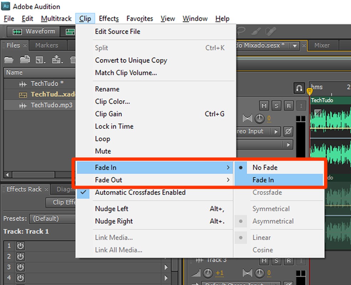
Task: Expand effects slot 3 arrow menu
Action: 166,267
